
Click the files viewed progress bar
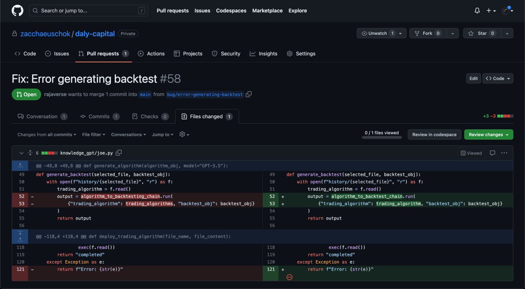[382, 137]
